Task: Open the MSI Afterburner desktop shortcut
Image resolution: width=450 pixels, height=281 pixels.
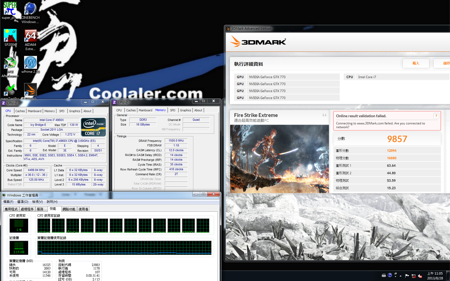Action: click(x=10, y=67)
